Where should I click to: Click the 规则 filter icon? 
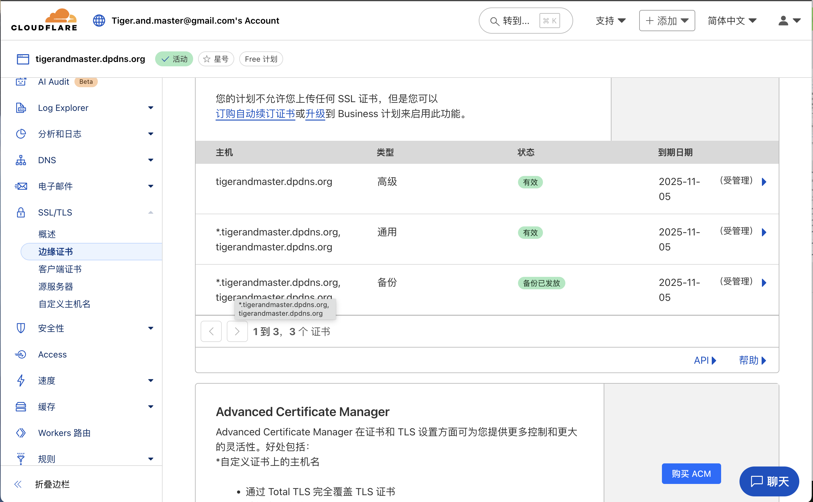tap(21, 459)
